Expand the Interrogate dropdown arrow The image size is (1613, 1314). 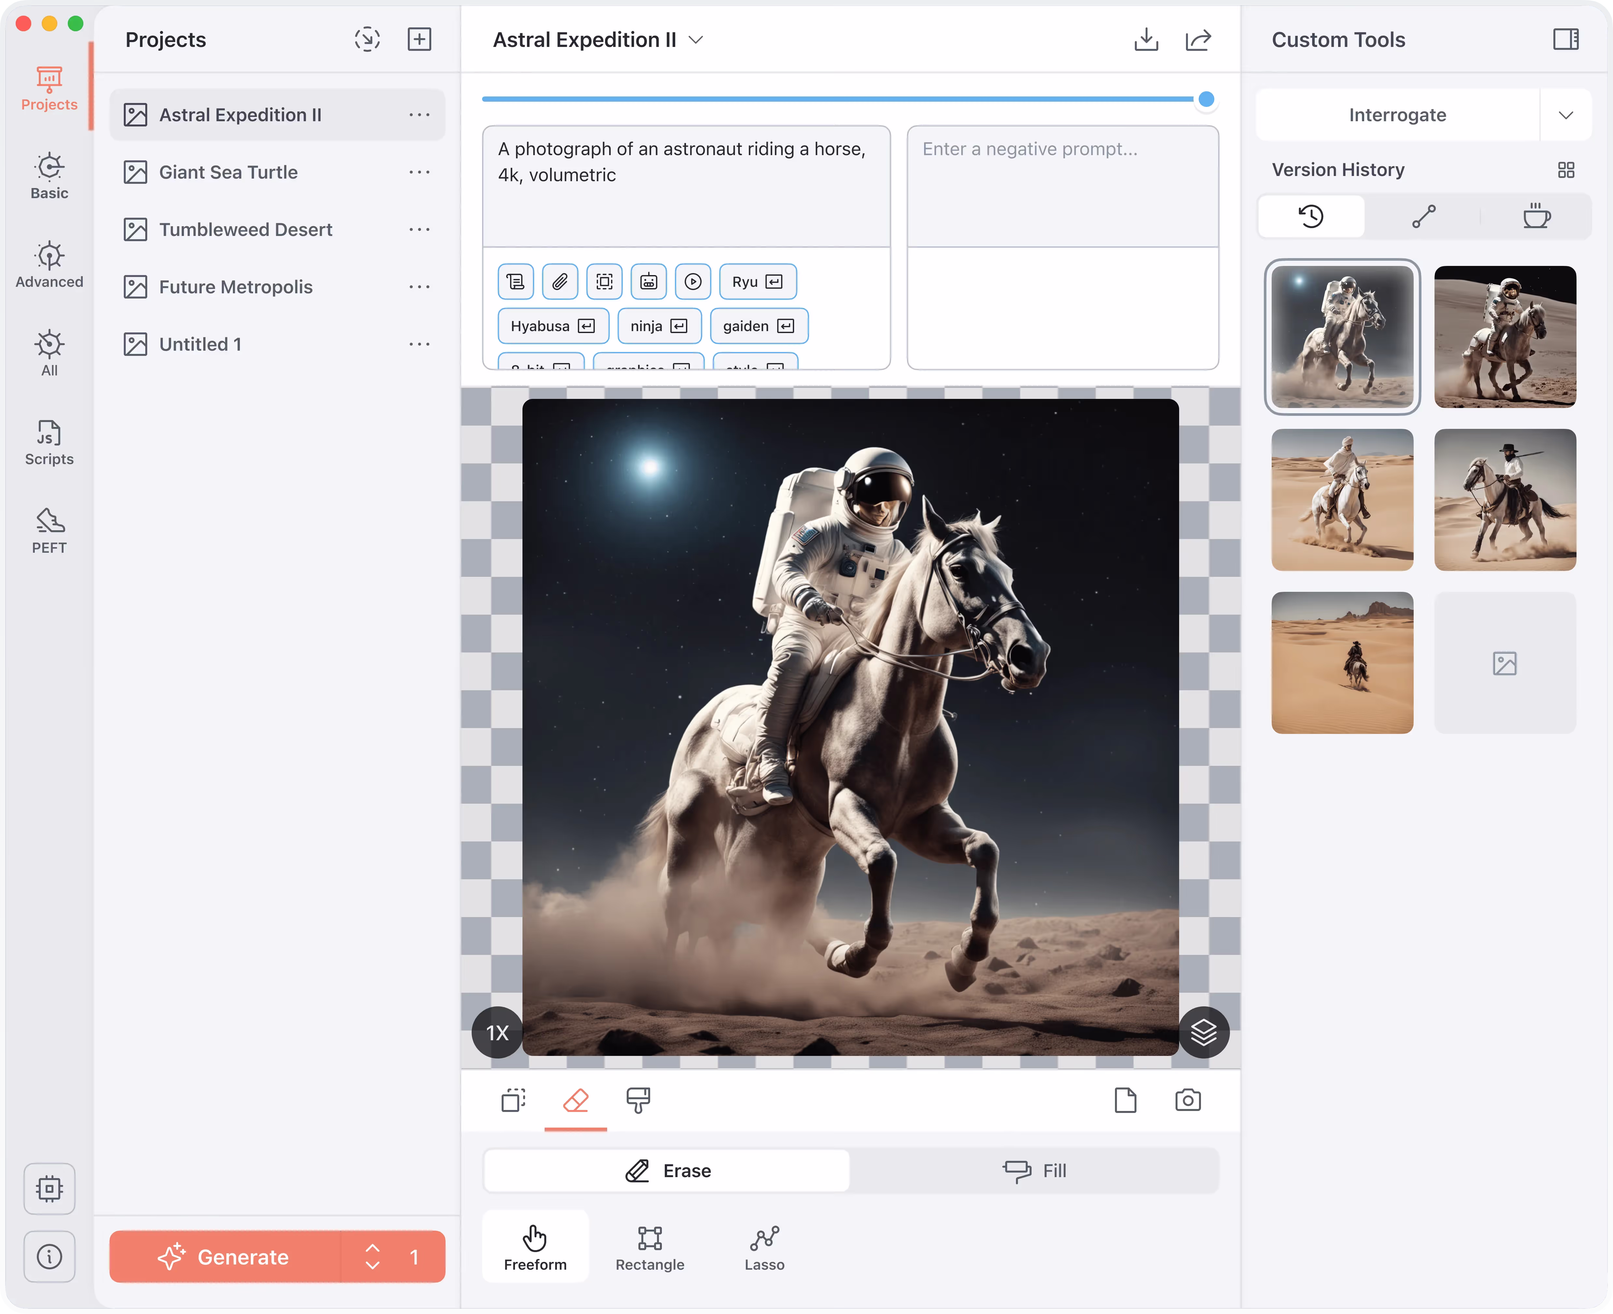pyautogui.click(x=1566, y=115)
